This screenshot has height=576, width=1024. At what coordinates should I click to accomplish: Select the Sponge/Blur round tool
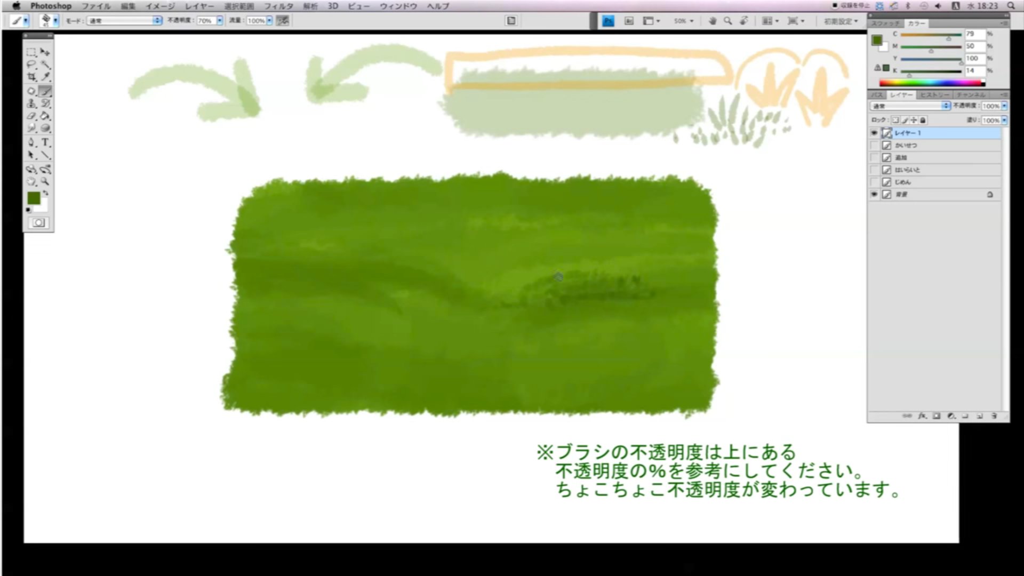tap(45, 128)
